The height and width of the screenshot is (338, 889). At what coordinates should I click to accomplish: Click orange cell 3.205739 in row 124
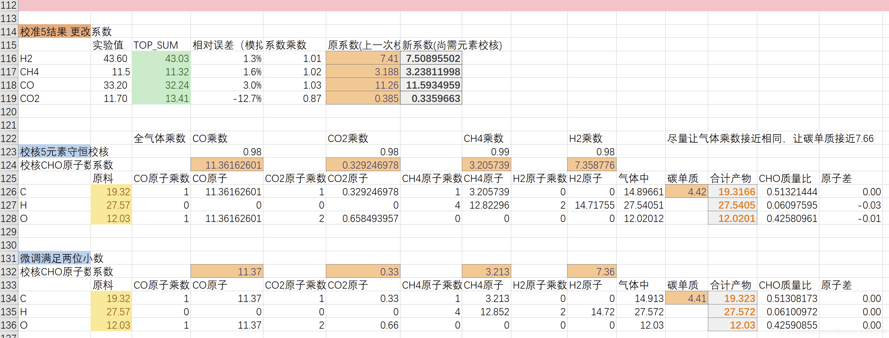[486, 165]
